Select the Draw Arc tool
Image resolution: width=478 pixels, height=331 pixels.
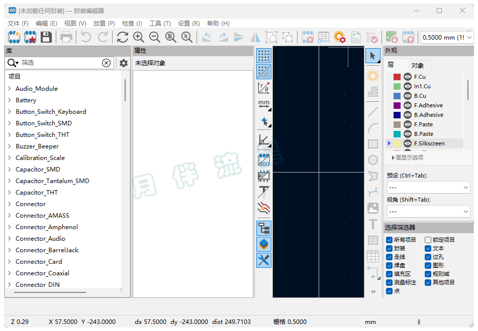pos(373,128)
